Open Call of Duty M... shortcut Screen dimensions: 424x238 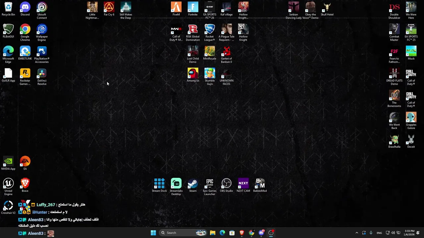pyautogui.click(x=176, y=32)
